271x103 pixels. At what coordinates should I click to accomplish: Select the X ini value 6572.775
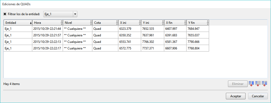(x=130, y=48)
